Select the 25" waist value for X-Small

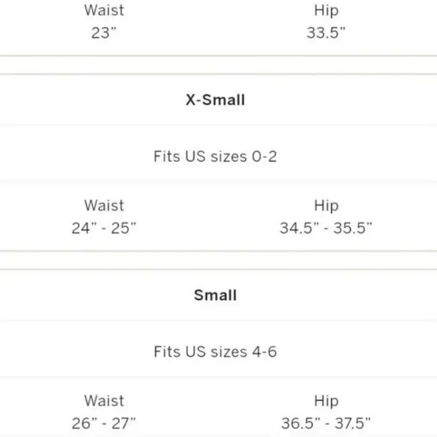point(123,228)
